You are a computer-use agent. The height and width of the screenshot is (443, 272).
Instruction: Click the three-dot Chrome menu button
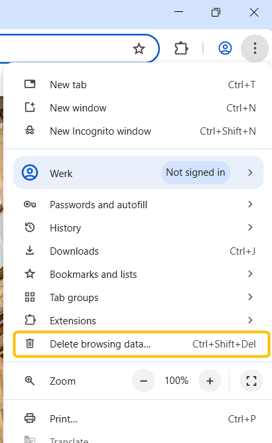(255, 48)
